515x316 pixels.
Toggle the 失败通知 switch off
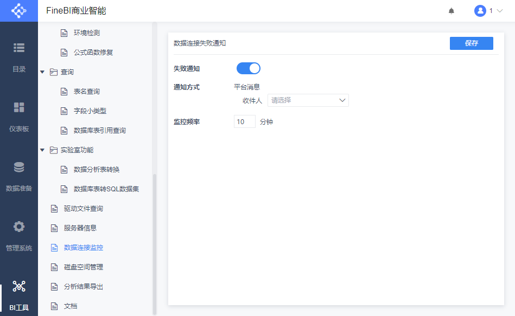(249, 68)
